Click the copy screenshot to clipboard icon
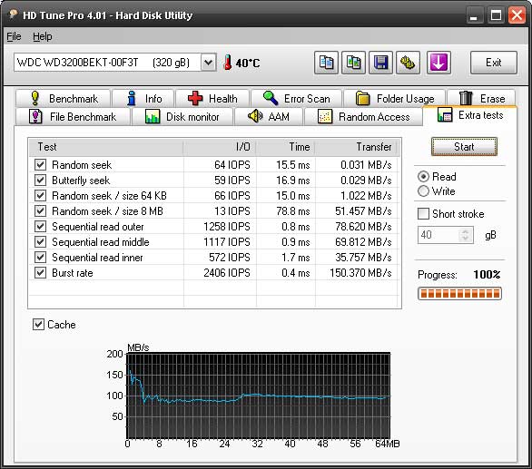The height and width of the screenshot is (469, 532). [353, 63]
